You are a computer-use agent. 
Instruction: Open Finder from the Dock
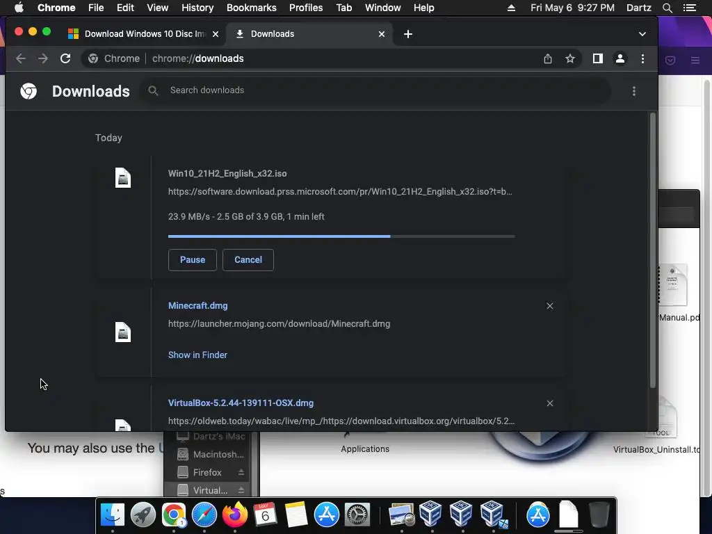pos(112,515)
